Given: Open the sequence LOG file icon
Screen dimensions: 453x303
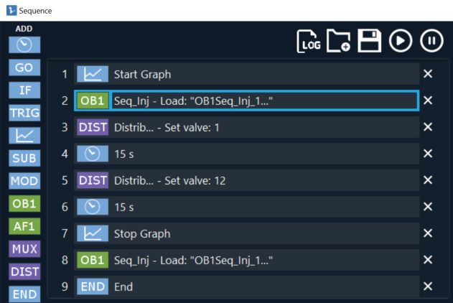Looking at the screenshot, I should point(310,41).
